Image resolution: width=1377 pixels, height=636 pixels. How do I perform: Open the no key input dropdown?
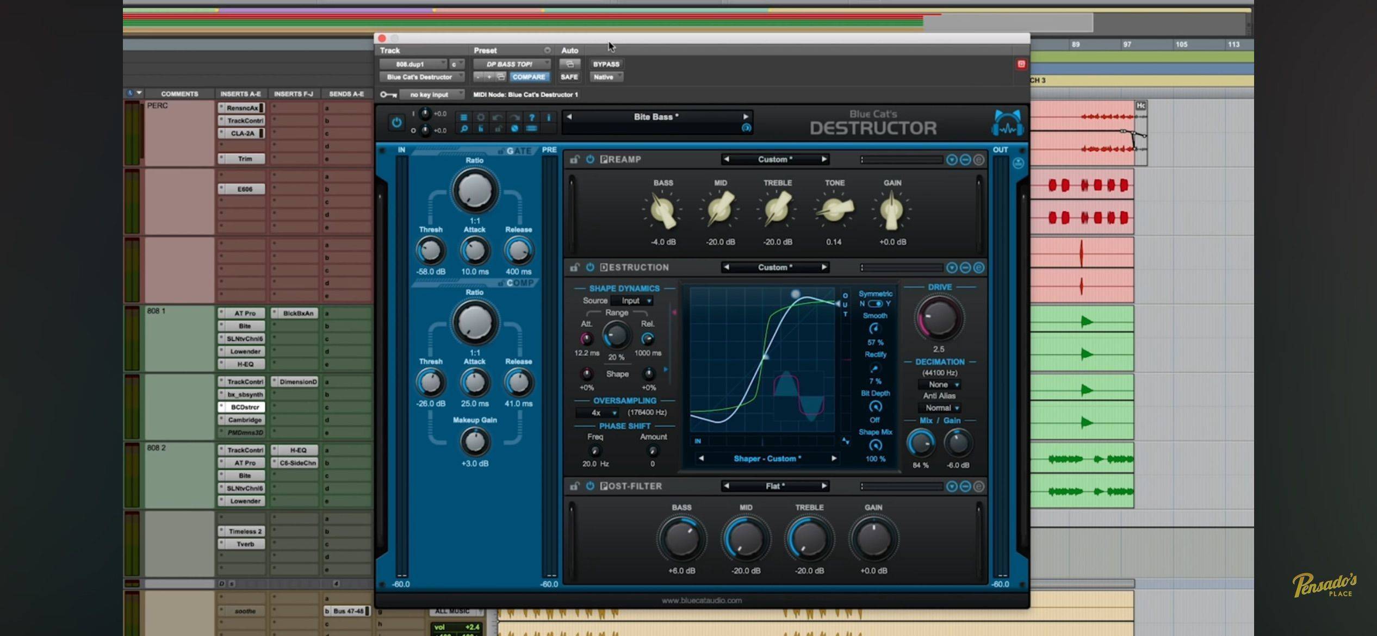(x=432, y=95)
